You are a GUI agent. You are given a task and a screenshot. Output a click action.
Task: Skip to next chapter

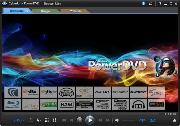pyautogui.click(x=100, y=120)
